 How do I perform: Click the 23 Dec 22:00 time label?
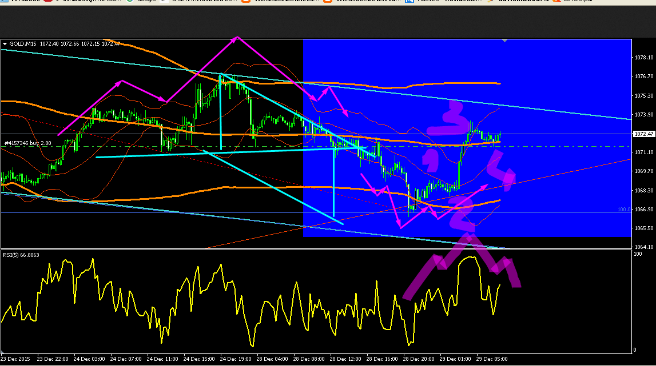click(53, 359)
